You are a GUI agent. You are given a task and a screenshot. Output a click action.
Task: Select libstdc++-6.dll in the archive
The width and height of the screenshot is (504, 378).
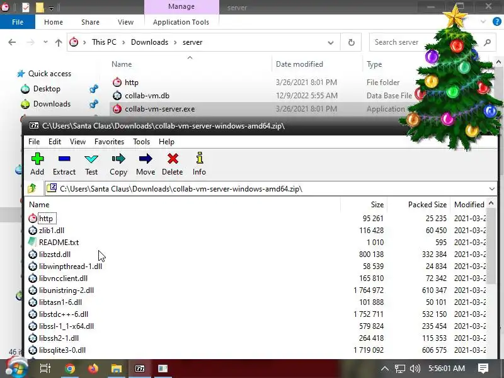tap(64, 314)
